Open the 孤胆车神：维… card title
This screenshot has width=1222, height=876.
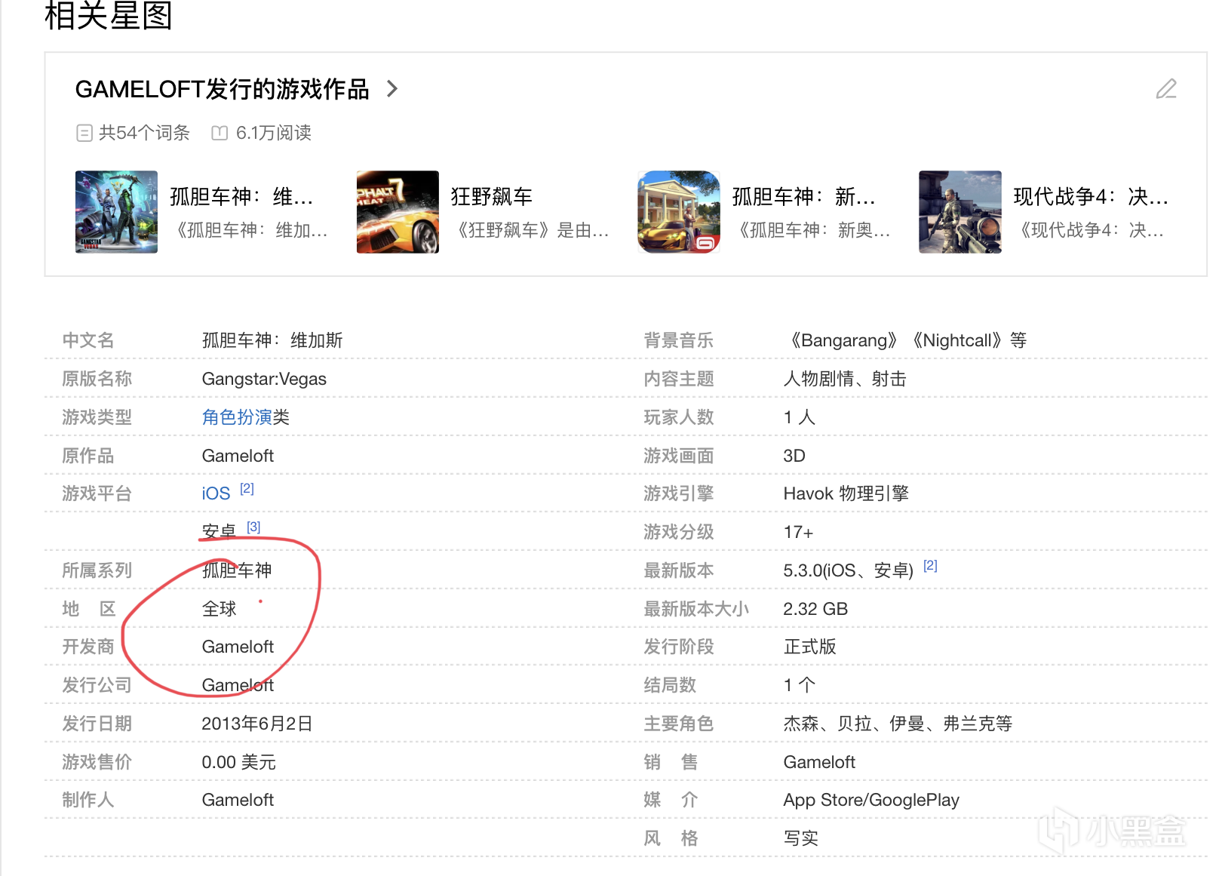(241, 197)
